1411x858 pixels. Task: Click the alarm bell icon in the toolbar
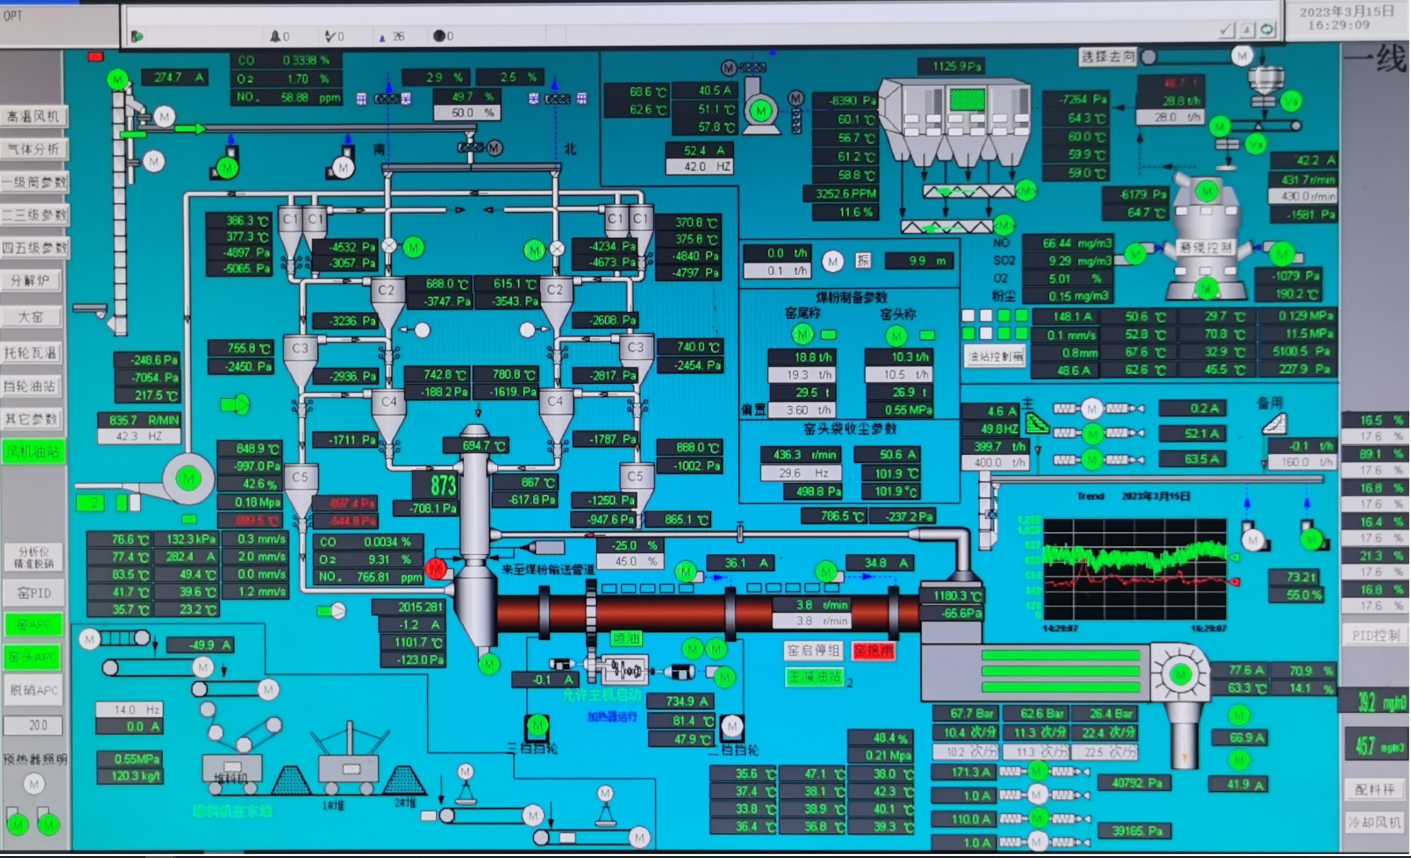pos(275,37)
